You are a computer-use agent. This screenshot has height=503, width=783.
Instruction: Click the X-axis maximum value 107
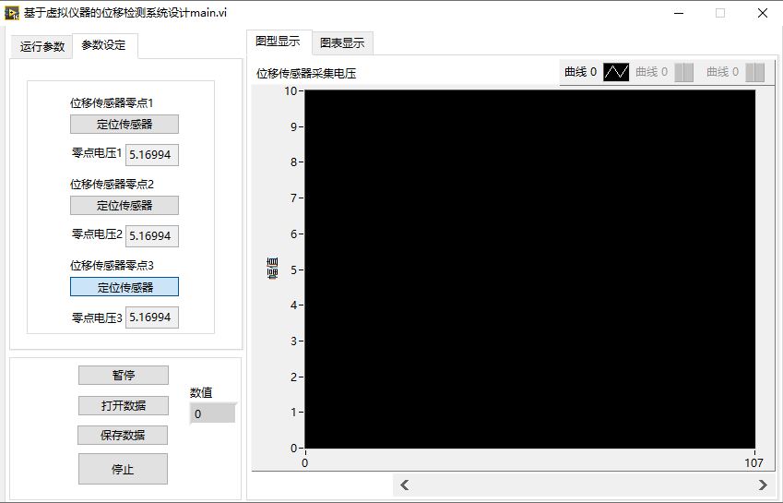pos(753,463)
